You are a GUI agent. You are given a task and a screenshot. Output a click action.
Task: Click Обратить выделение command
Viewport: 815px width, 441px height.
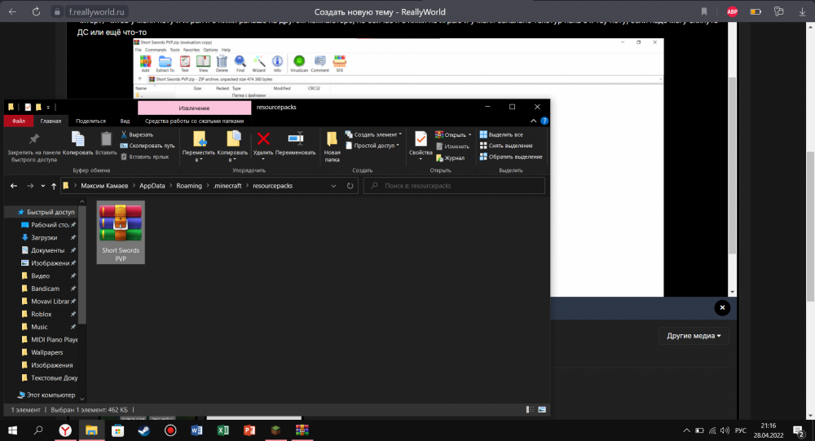(511, 157)
